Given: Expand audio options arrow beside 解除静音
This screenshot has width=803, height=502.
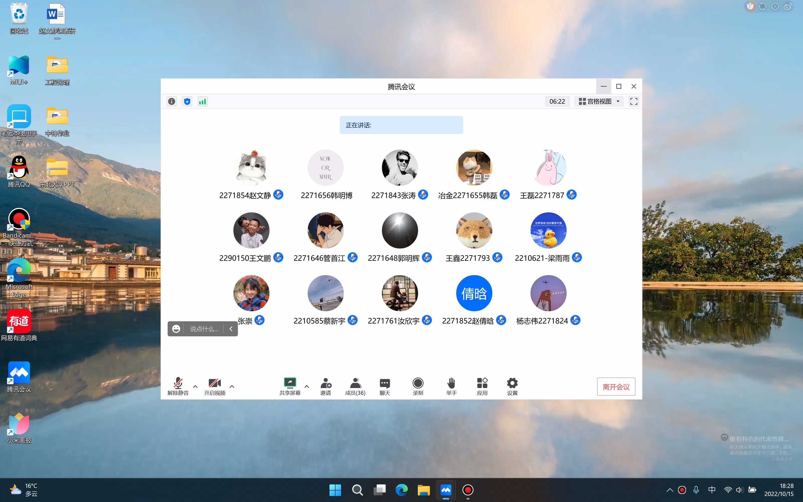Looking at the screenshot, I should click(195, 387).
